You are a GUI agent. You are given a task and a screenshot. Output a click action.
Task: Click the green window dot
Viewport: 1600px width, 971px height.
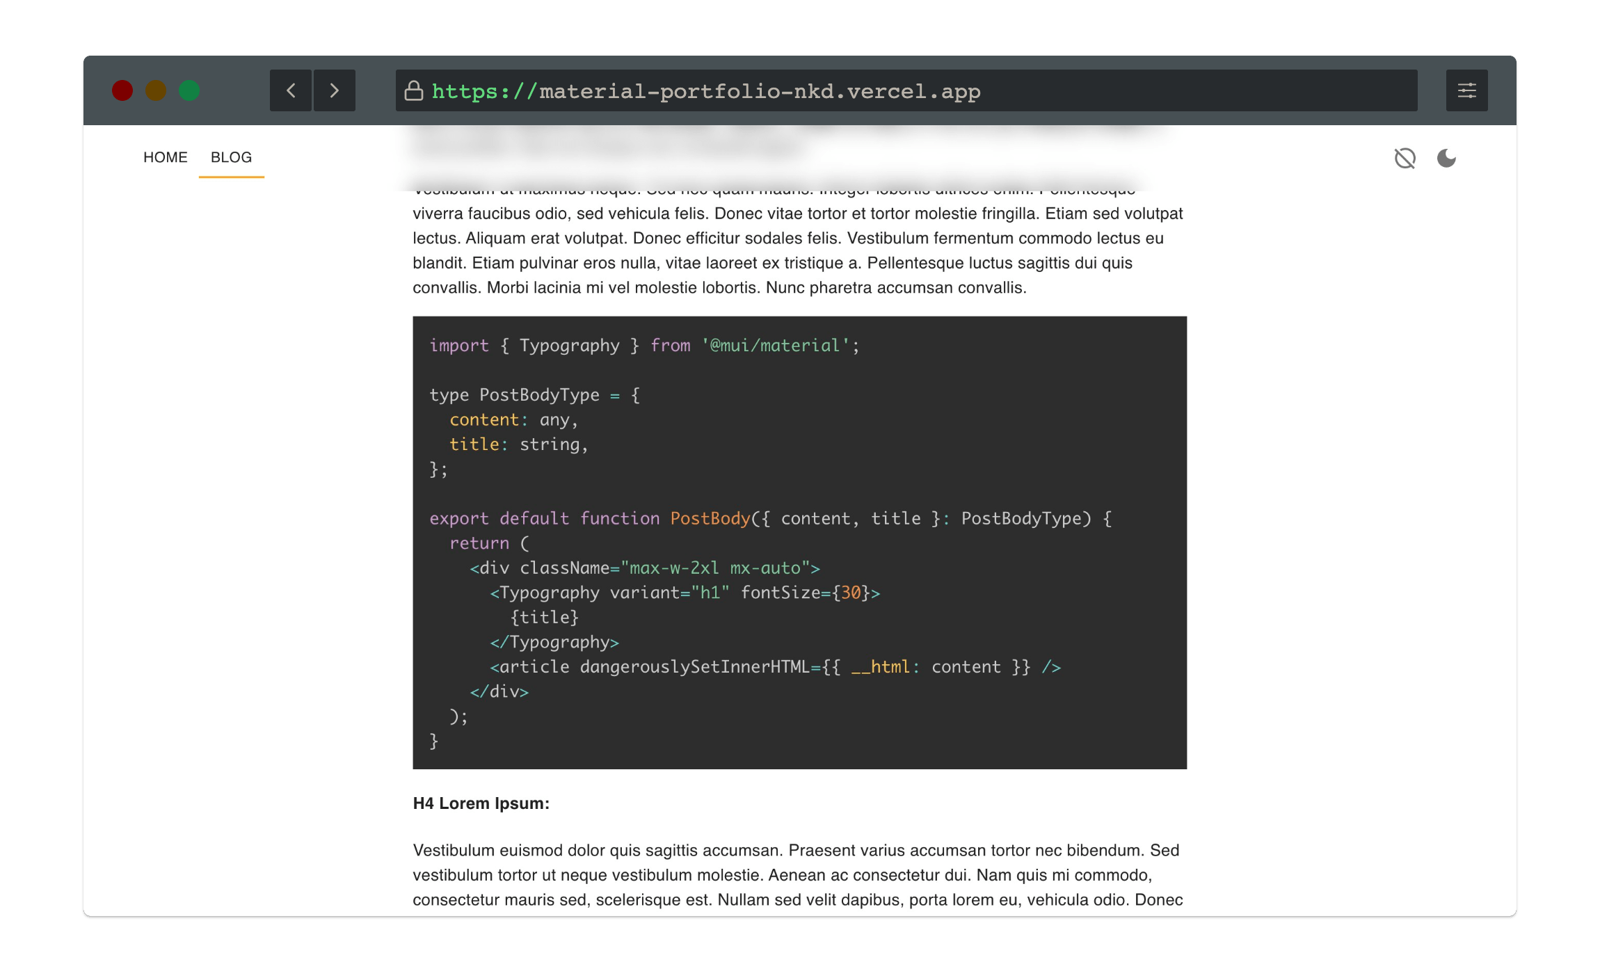pos(189,90)
